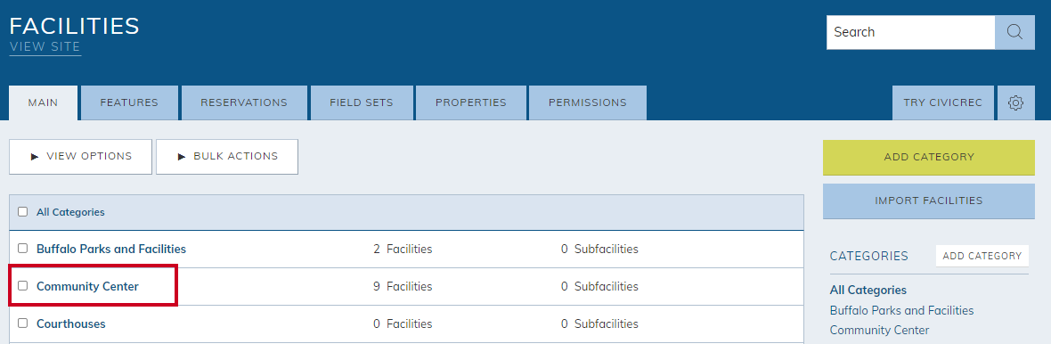
Task: Open the Courthouses category link
Action: point(71,324)
